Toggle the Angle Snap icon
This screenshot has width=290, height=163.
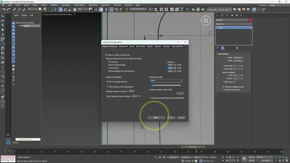point(111,10)
